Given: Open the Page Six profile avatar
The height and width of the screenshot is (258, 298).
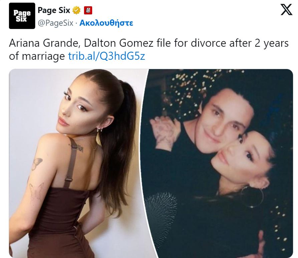Looking at the screenshot, I should (x=22, y=16).
